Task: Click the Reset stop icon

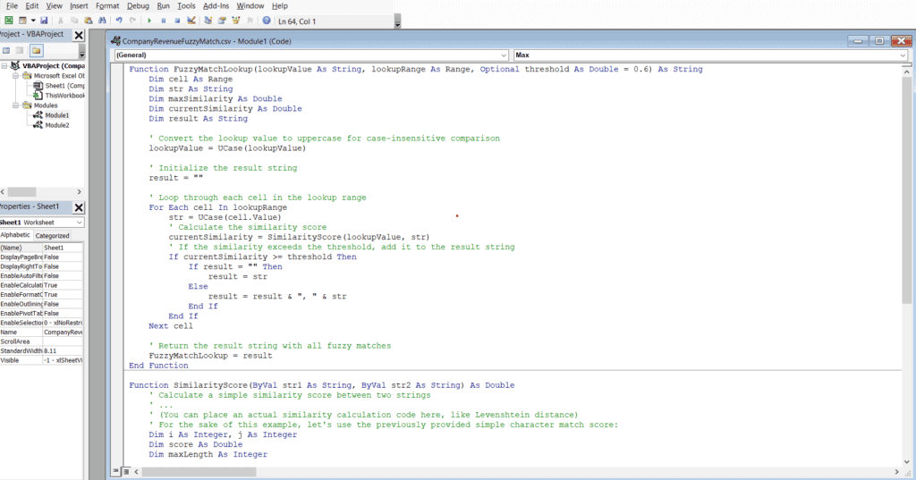Action: click(x=177, y=21)
